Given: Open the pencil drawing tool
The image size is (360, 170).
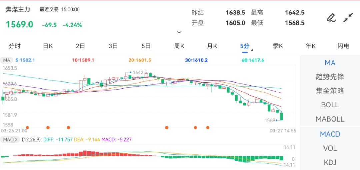Looking at the screenshot, I should pyautogui.click(x=331, y=18).
